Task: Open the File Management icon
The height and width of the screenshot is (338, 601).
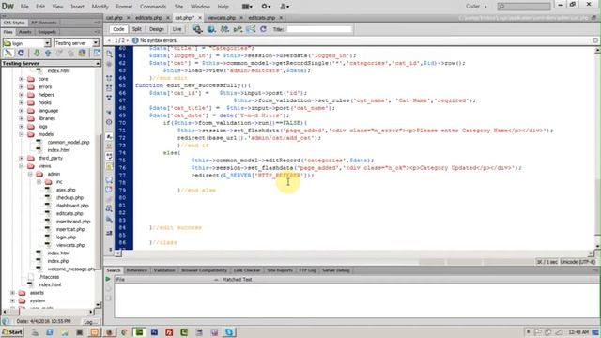Action: (224, 29)
